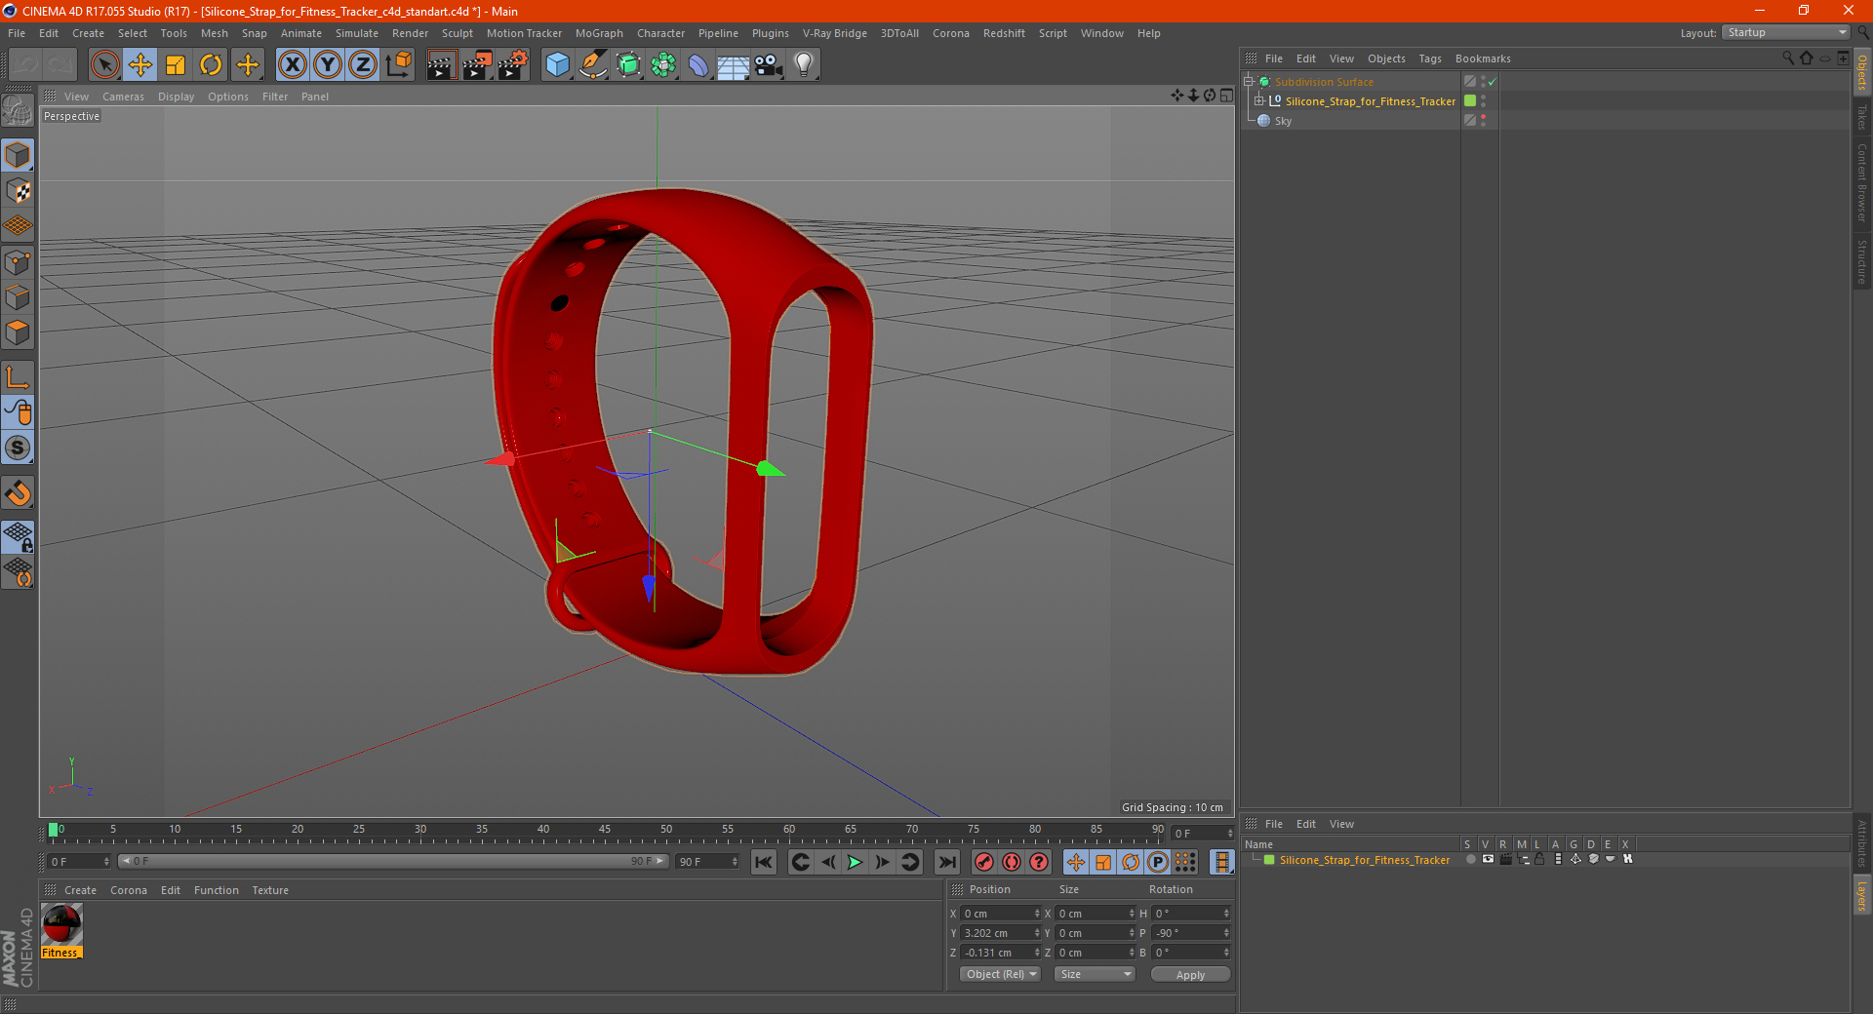Toggle Position keyframe recording icon
This screenshot has height=1014, width=1873.
[1075, 862]
